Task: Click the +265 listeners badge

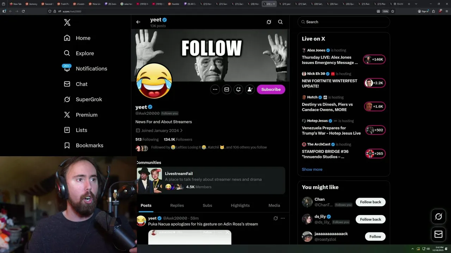Action: 375,154
